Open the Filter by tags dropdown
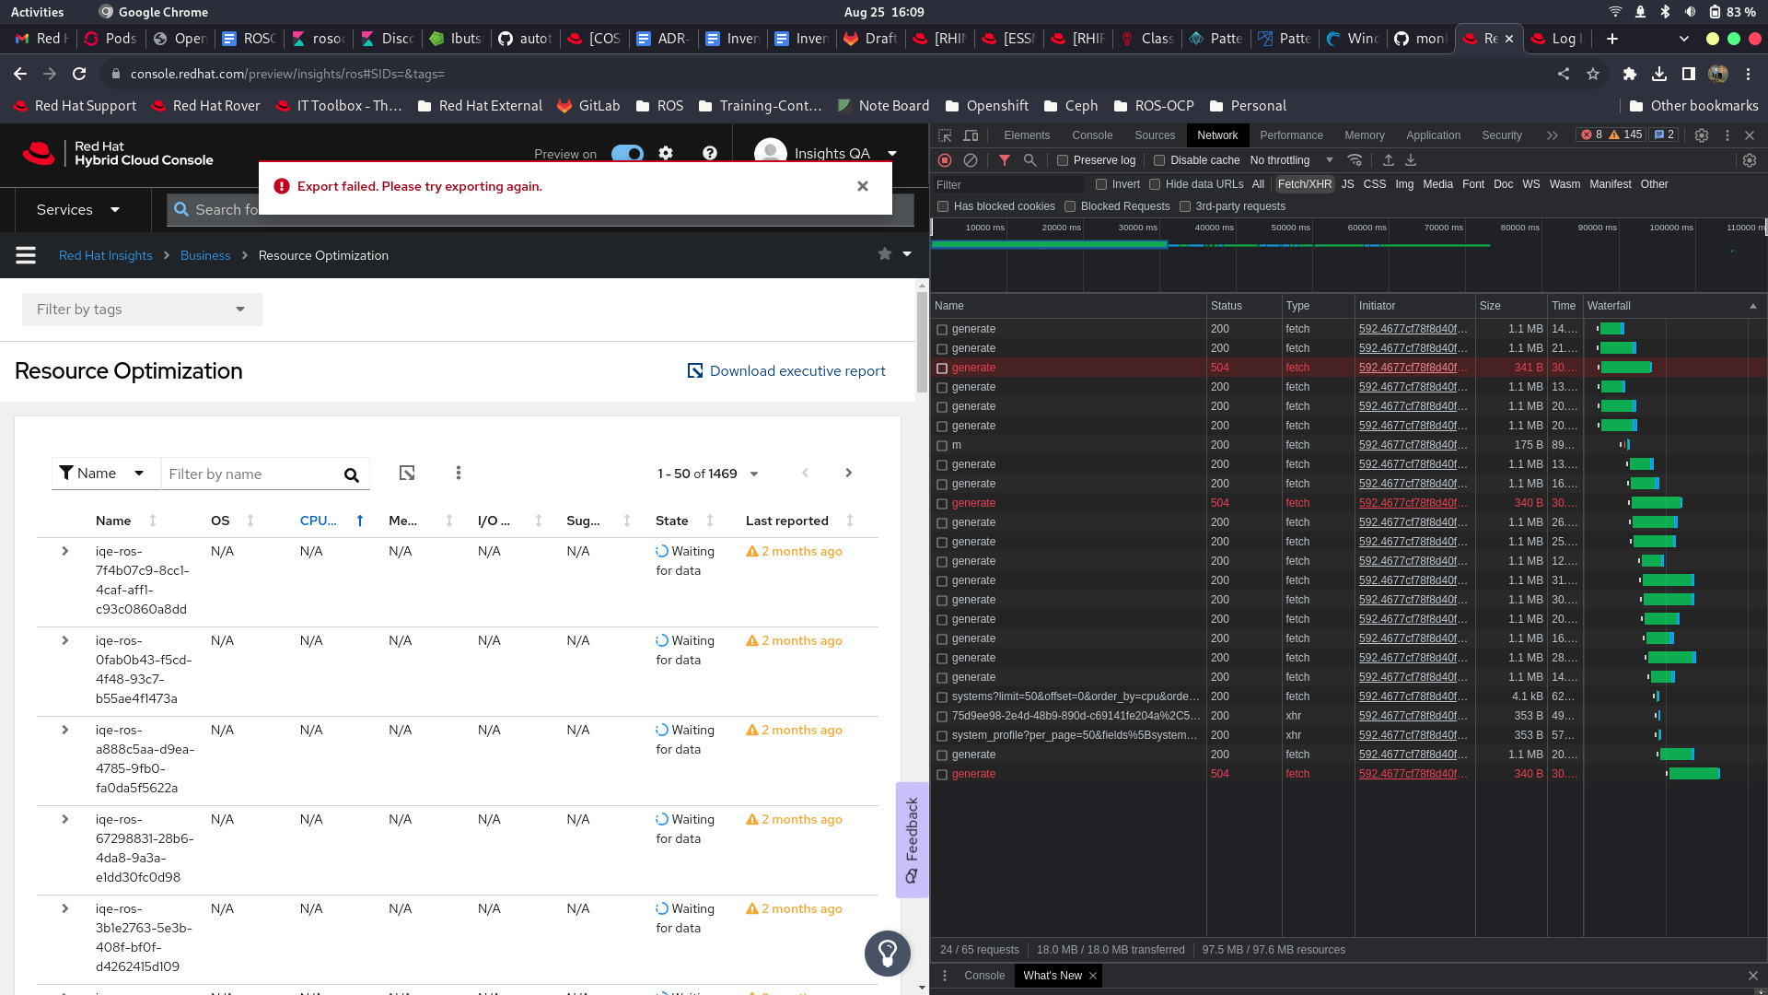This screenshot has width=1768, height=995. (142, 310)
